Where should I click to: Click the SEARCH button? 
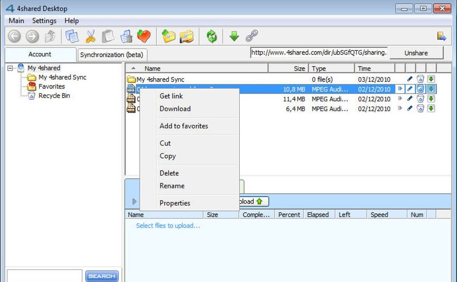click(102, 276)
